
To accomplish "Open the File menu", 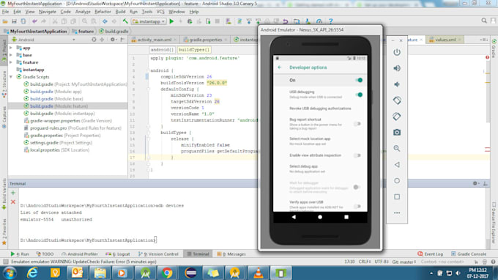I will tap(5, 12).
